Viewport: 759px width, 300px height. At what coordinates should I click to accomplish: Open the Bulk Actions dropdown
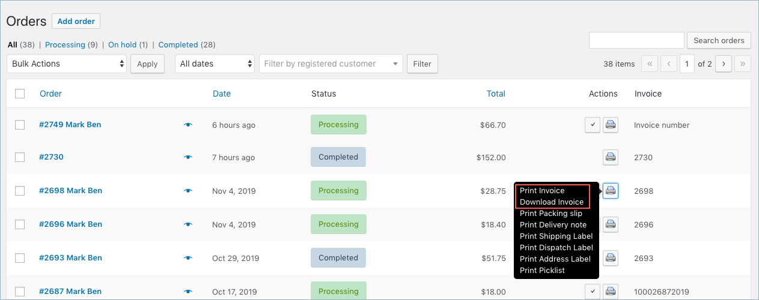tap(67, 64)
